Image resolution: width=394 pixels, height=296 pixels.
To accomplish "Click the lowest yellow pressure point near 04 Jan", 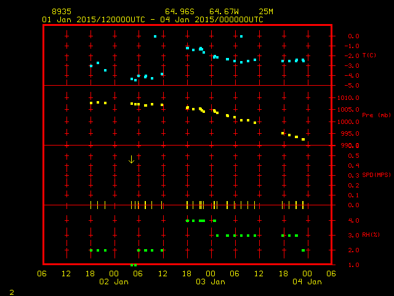I will (x=304, y=139).
